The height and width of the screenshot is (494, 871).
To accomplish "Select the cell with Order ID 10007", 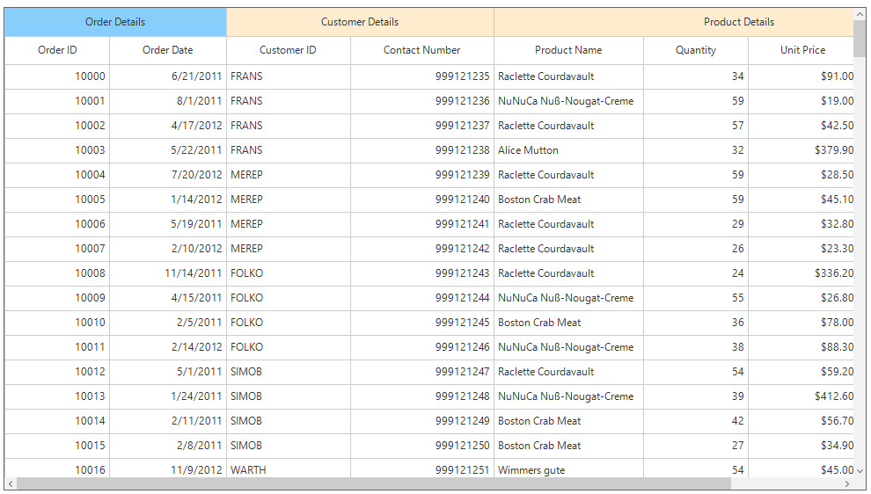I will click(x=57, y=249).
